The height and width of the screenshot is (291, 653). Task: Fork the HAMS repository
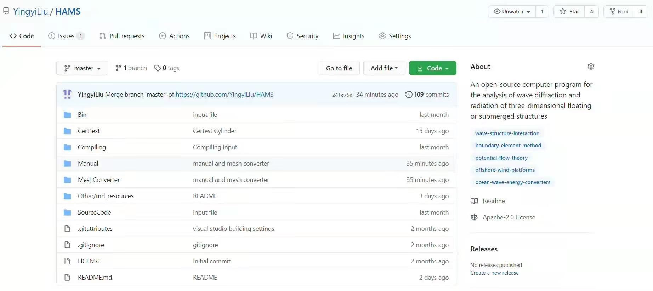[619, 11]
